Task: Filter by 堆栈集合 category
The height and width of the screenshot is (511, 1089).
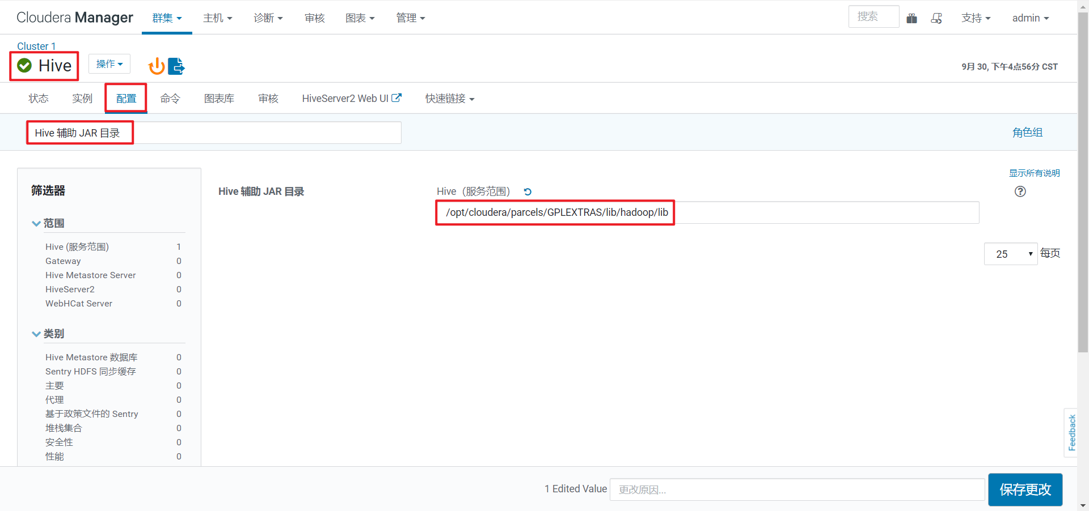Action: 64,428
